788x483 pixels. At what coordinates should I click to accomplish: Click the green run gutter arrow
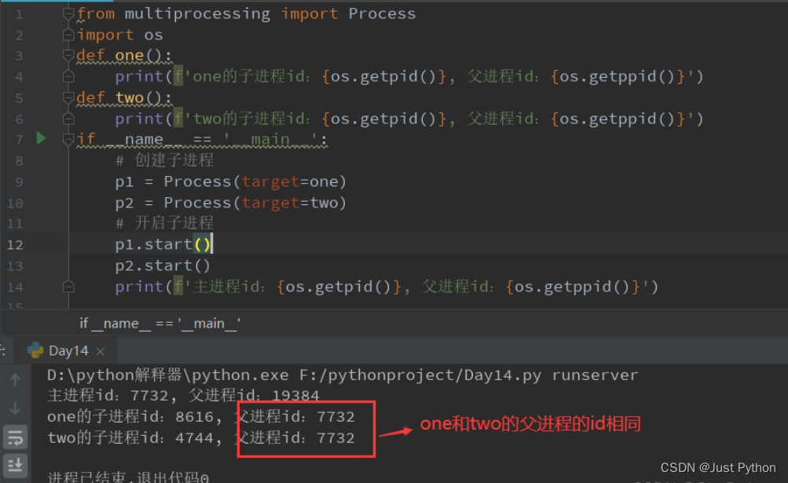tap(41, 138)
